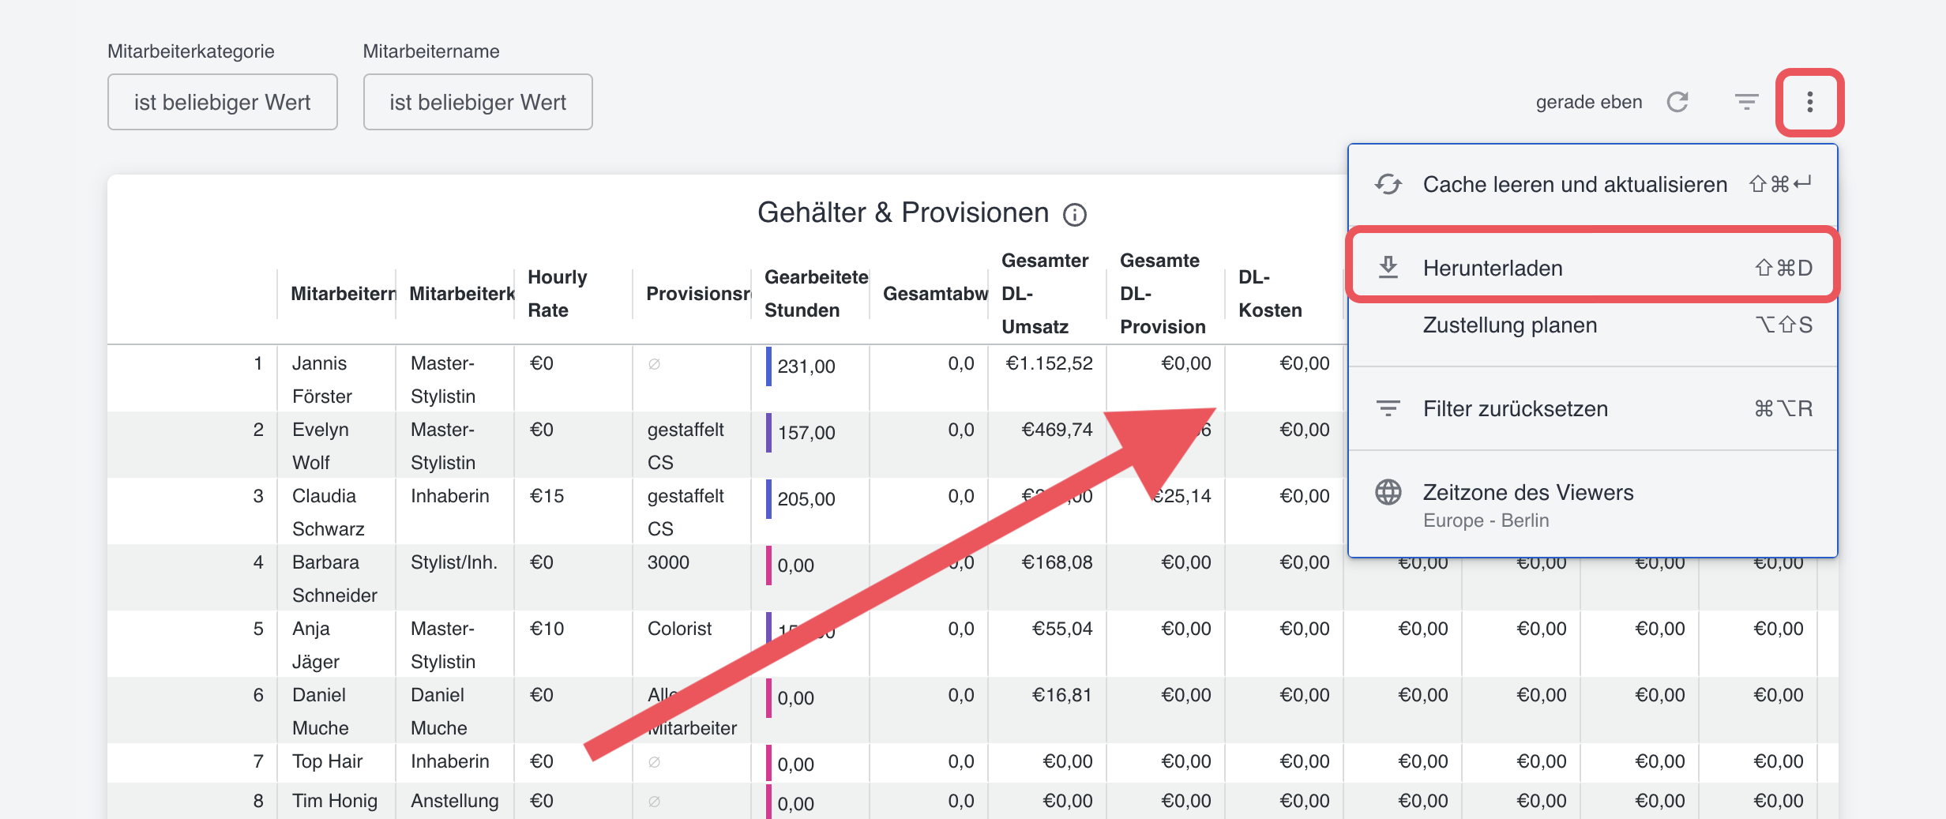Click the 'Gesamte DL-Provision' column header
Screen dimensions: 1946x819
click(x=1165, y=294)
